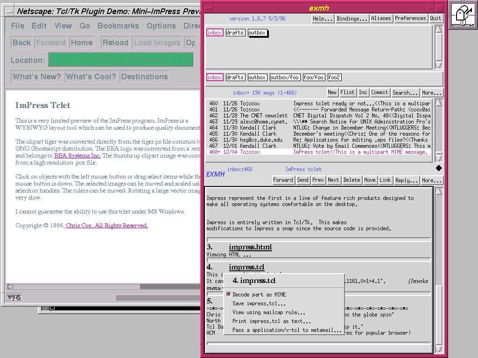Click Netscape Back button

coord(21,42)
